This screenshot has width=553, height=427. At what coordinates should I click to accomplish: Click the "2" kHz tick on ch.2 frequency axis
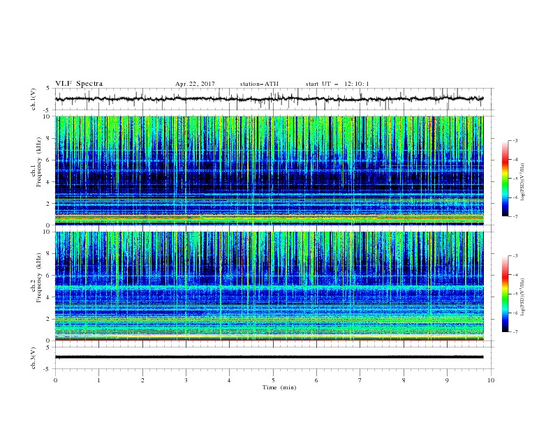(x=48, y=319)
